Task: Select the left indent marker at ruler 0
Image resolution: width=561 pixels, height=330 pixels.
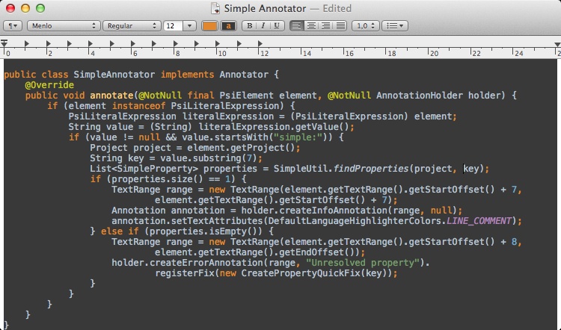Action: (x=4, y=43)
